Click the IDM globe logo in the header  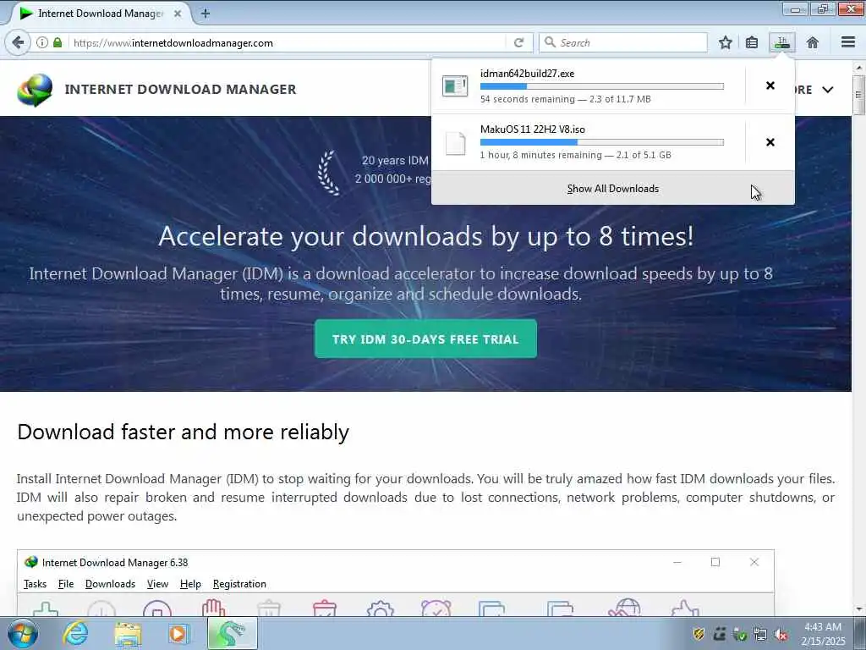coord(34,90)
